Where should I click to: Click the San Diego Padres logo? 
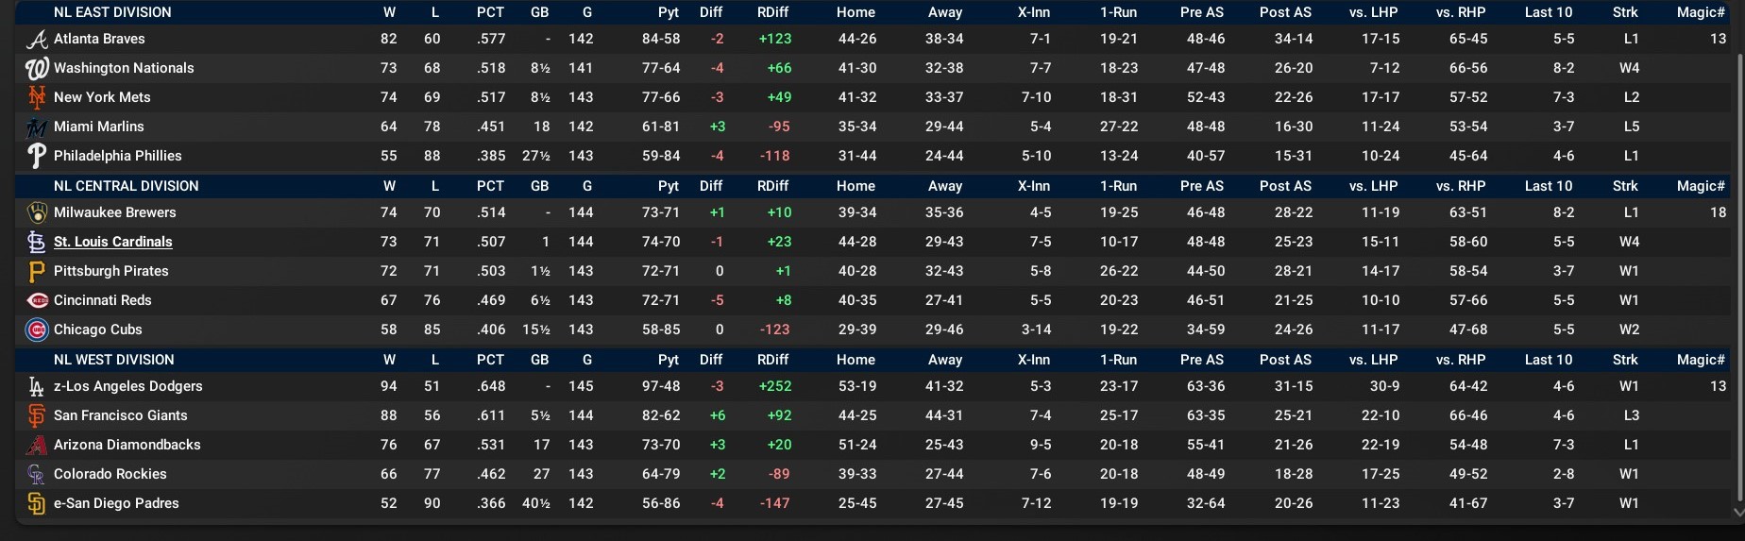pos(37,504)
